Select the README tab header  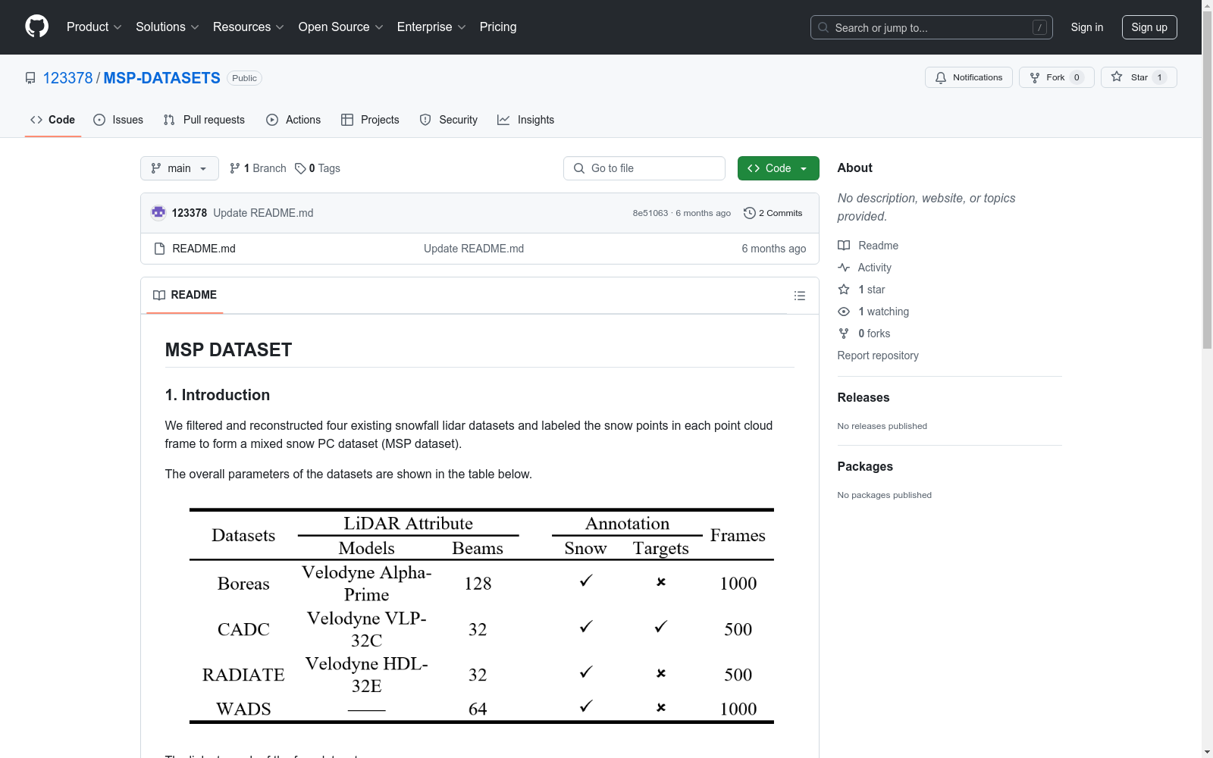pyautogui.click(x=185, y=295)
